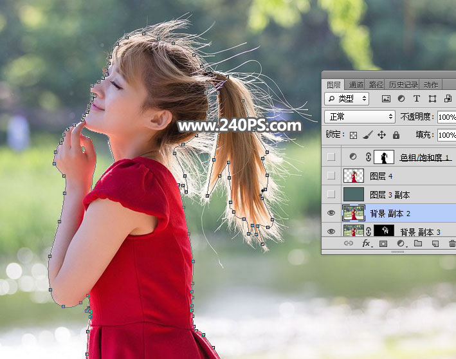Viewport: 456px width, 359px height.
Task: Select the 图层 3 副本 color thumbnail
Action: (354, 194)
